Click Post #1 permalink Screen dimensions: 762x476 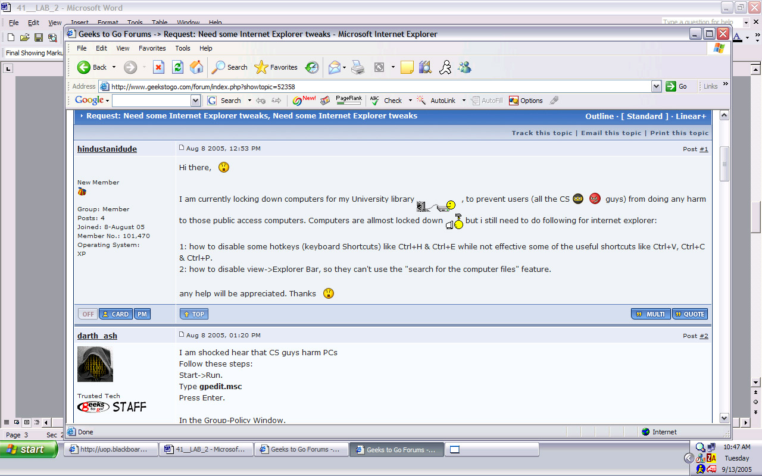pyautogui.click(x=704, y=149)
